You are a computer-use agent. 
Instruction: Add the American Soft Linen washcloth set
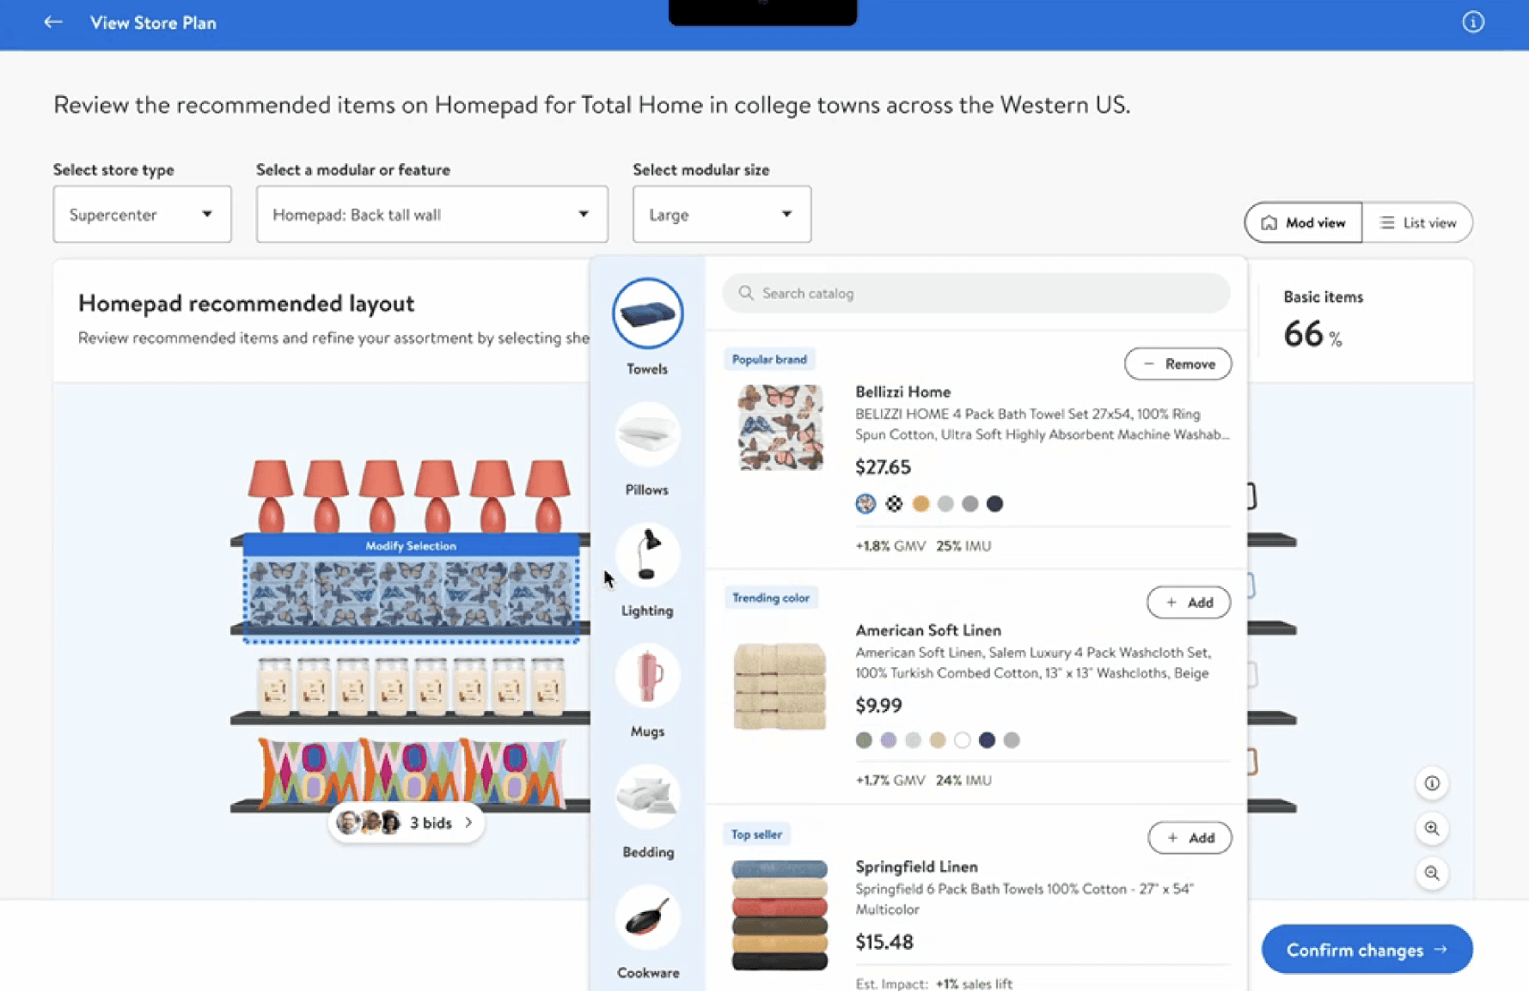coord(1189,603)
